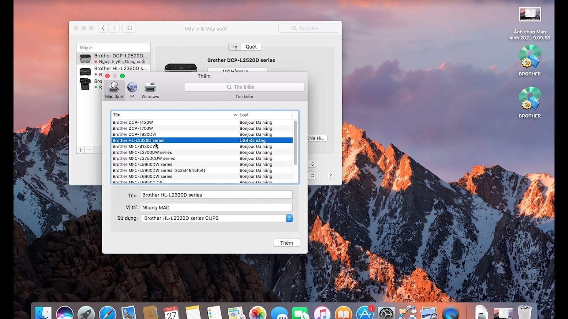
Task: Switch to the Quét tab
Action: tap(251, 47)
